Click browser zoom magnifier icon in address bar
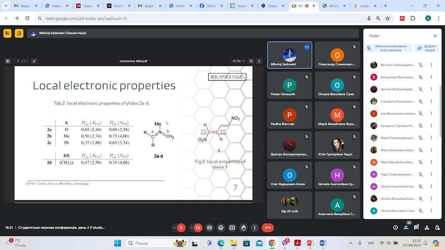This screenshot has width=445, height=250. point(378,18)
